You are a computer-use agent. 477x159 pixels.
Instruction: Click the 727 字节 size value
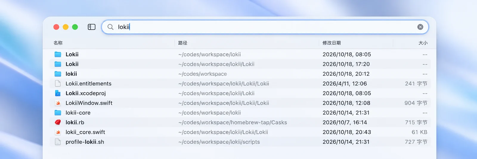click(x=416, y=142)
